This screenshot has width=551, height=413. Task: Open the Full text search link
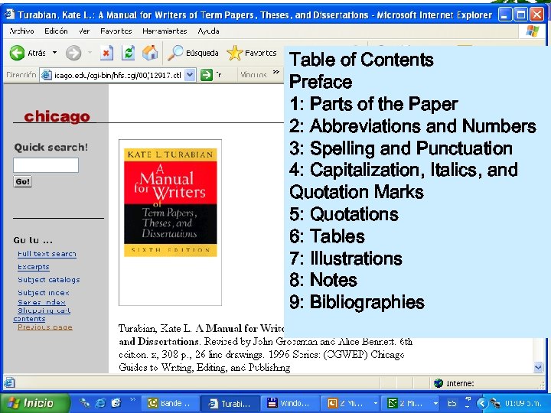click(47, 254)
